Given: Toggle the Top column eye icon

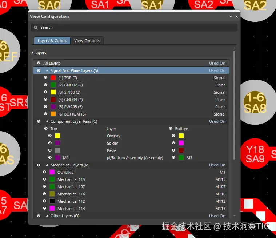Looking at the screenshot, I should pos(46,128).
